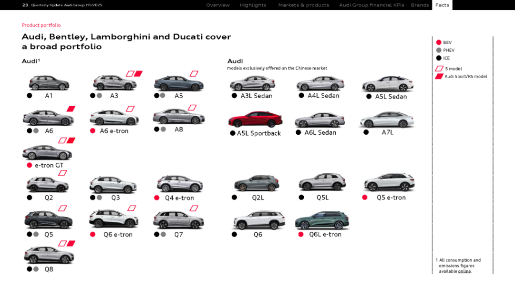Open the Overview tab

(217, 5)
